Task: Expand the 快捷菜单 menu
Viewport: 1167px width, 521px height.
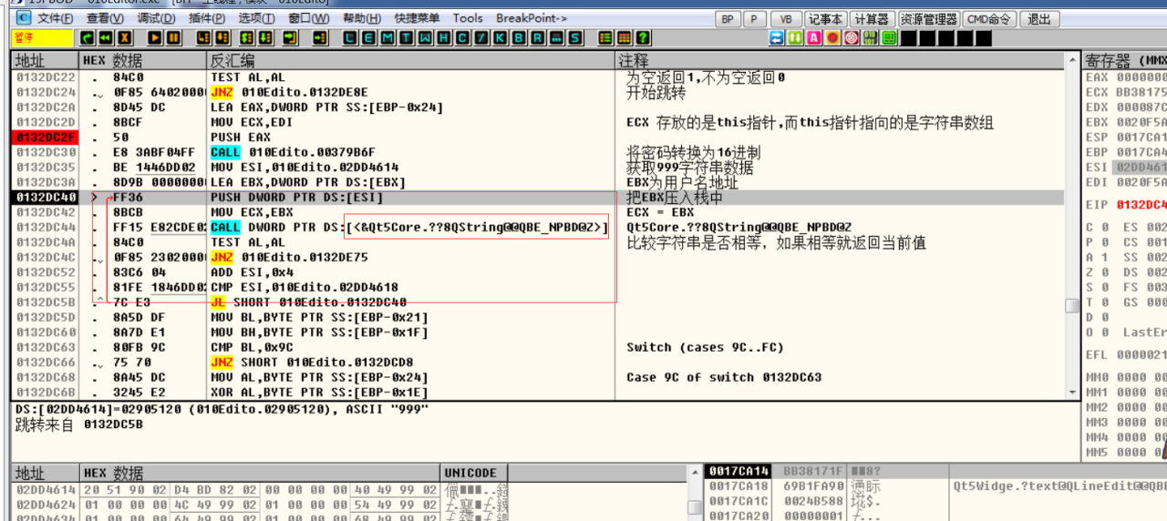Action: point(417,18)
